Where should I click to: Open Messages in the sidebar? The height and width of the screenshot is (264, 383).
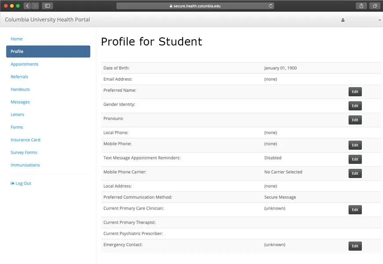[20, 102]
